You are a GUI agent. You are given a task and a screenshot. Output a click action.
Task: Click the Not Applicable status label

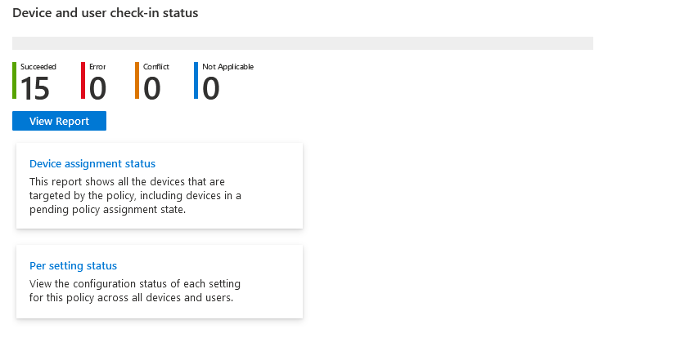click(227, 67)
